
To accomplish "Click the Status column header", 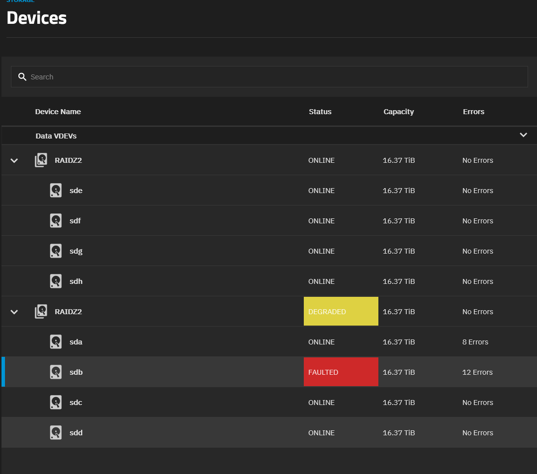I will [320, 112].
